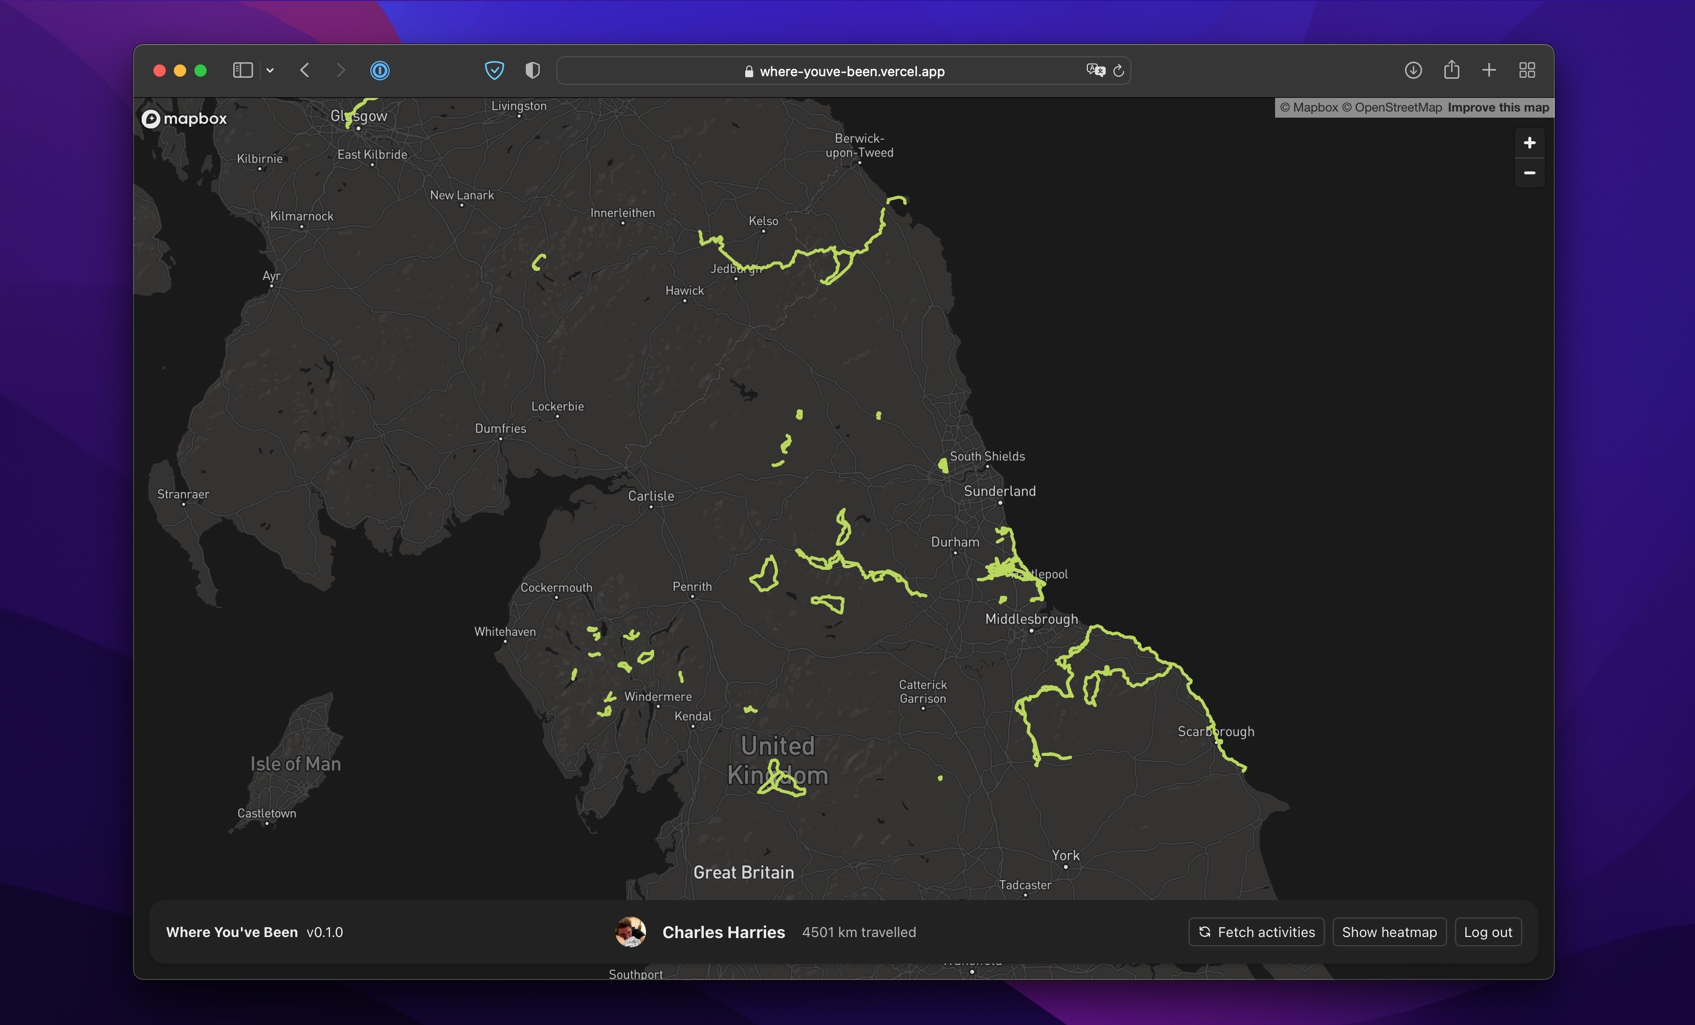This screenshot has height=1025, width=1695.
Task: Toggle the Show heatmap view
Action: tap(1389, 932)
